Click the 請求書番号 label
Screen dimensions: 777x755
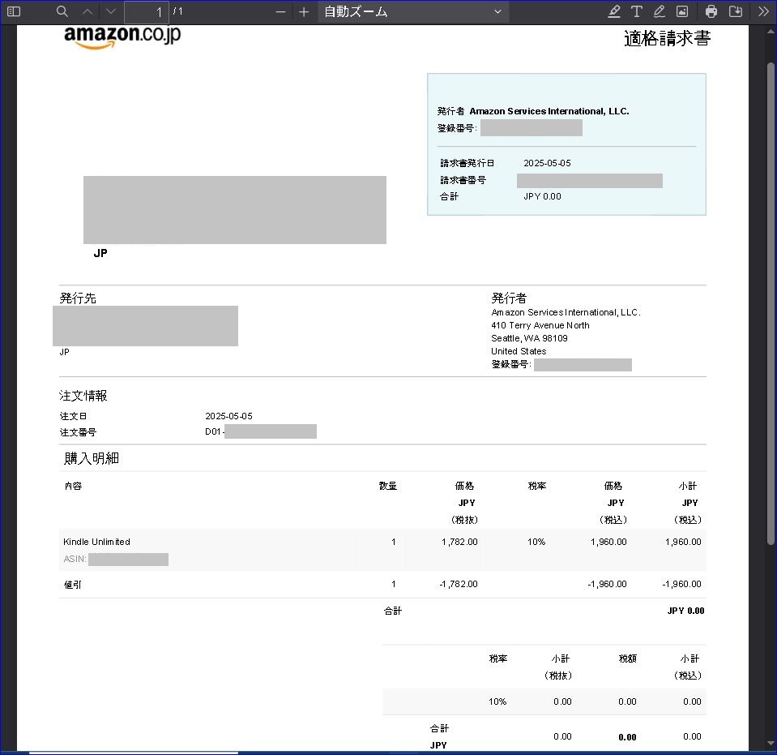(463, 180)
